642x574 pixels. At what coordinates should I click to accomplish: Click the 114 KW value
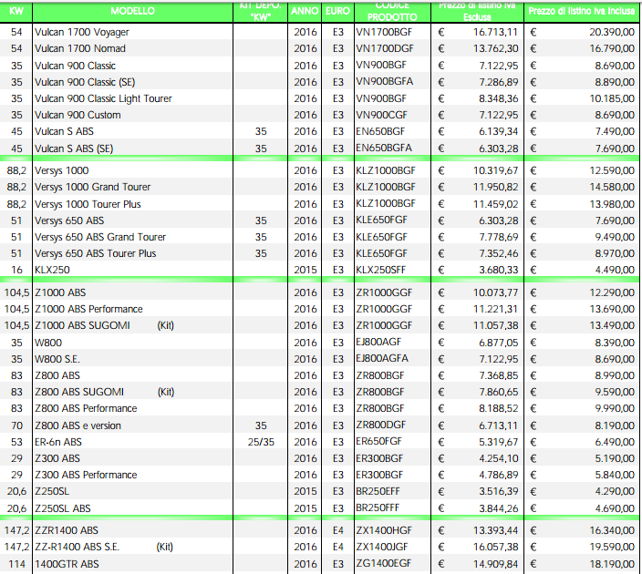coord(16,564)
